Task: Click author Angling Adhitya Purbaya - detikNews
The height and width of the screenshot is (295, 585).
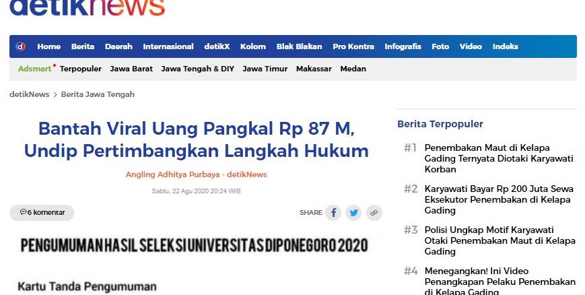Action: 197,174
